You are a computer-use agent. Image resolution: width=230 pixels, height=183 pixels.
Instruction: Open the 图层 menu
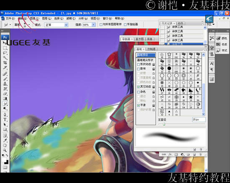pos(46,19)
